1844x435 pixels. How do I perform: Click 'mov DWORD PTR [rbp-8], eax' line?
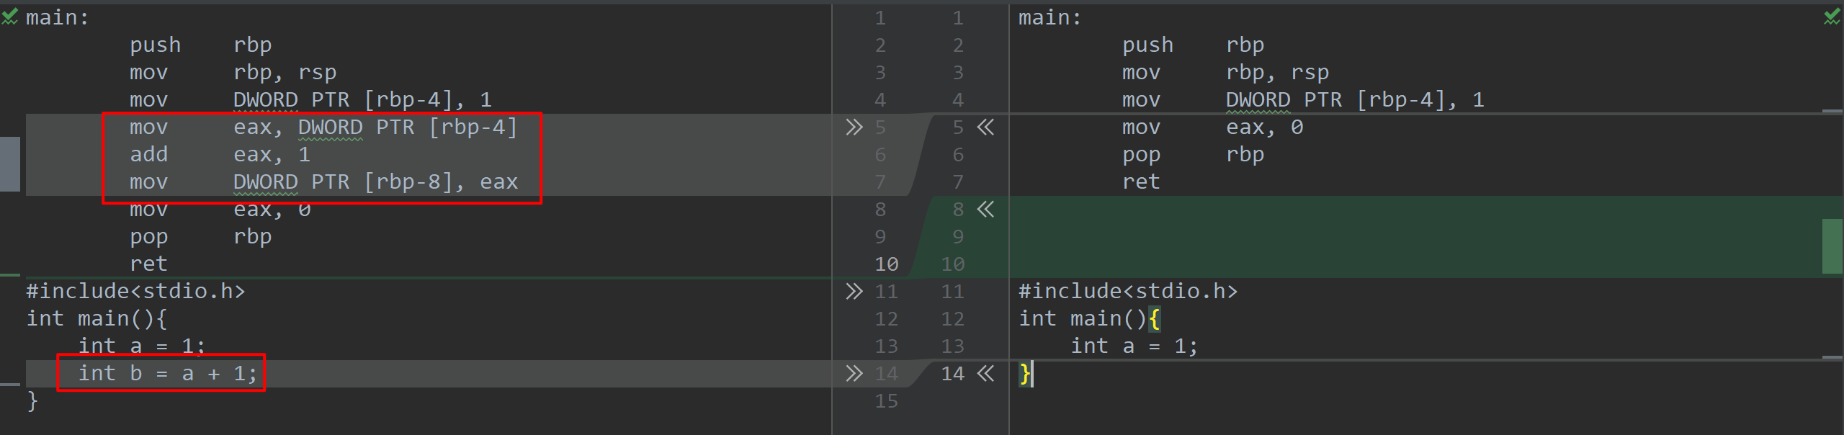(323, 181)
